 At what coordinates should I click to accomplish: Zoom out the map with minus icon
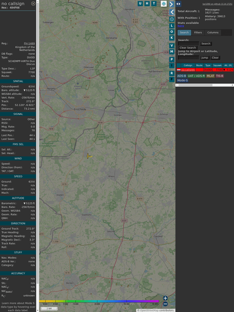(165, 304)
